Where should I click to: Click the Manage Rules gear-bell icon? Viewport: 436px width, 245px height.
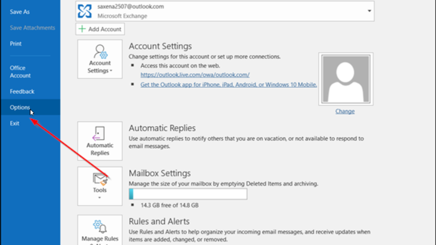[100, 226]
